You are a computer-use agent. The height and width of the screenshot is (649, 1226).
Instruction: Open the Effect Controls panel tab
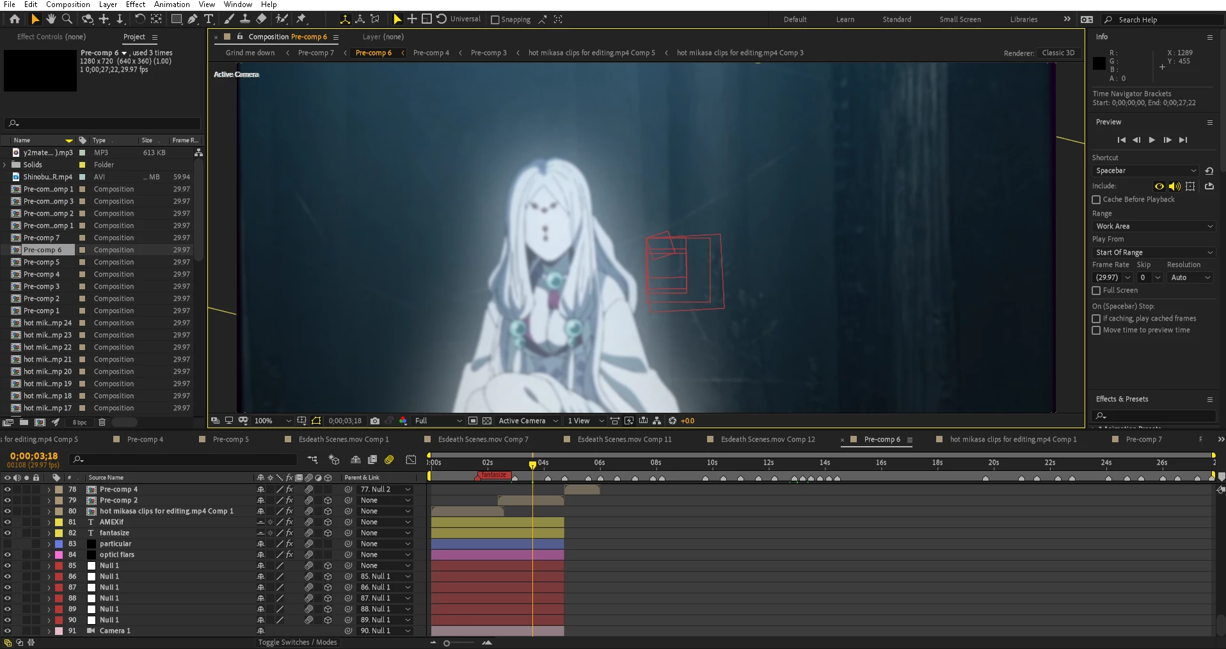tap(51, 37)
